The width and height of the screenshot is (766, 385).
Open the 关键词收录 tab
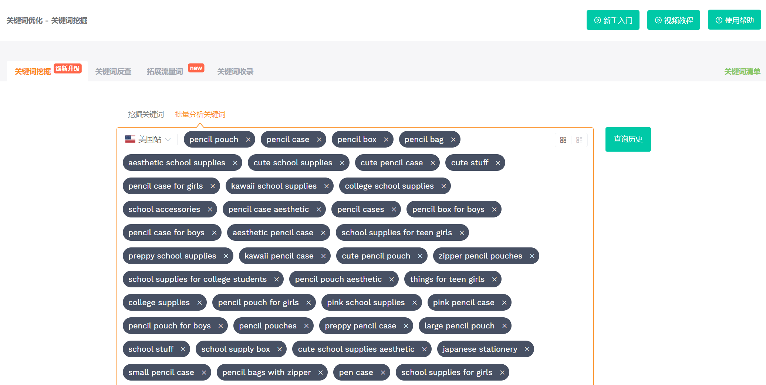click(235, 71)
